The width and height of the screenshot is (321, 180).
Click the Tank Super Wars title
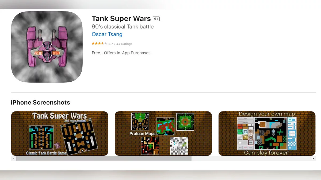coord(121,18)
